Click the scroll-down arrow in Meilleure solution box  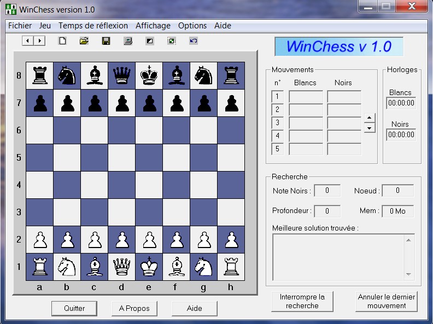(409, 274)
